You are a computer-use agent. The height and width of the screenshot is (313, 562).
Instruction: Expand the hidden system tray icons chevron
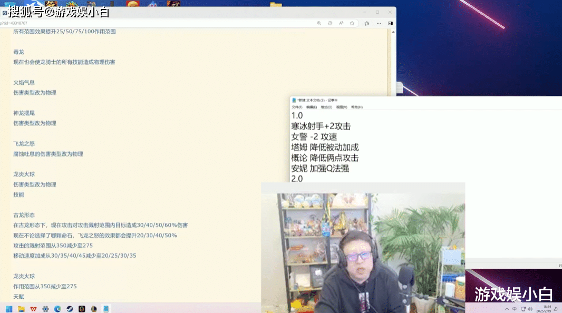click(507, 309)
